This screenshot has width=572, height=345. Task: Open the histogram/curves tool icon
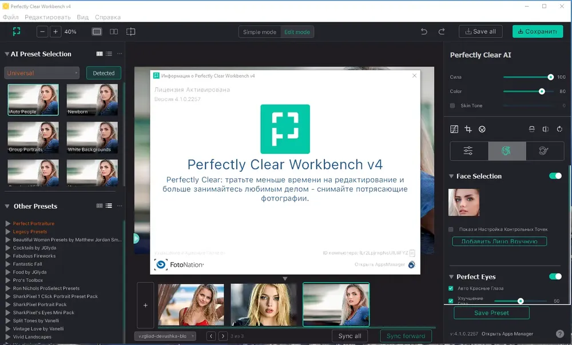pos(454,129)
